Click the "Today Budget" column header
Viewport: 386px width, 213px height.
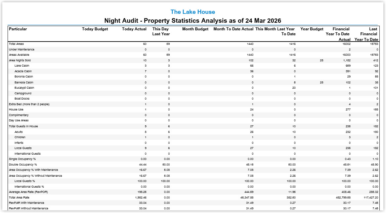coord(95,29)
